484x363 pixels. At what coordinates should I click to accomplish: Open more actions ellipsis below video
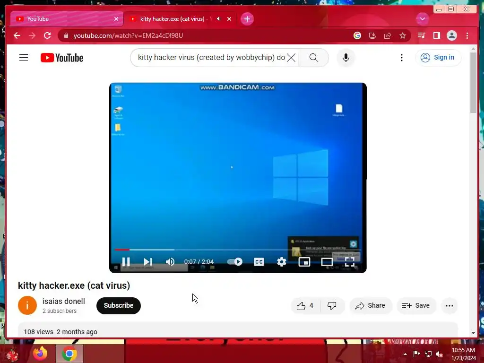coord(449,306)
